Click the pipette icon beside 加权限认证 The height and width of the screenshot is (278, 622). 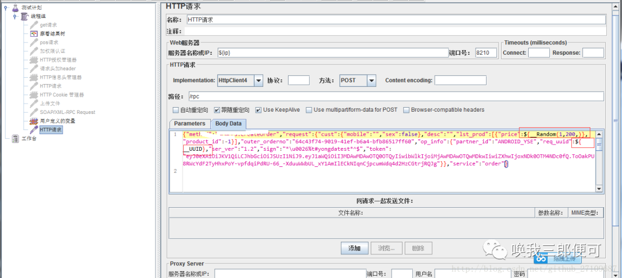[34, 51]
